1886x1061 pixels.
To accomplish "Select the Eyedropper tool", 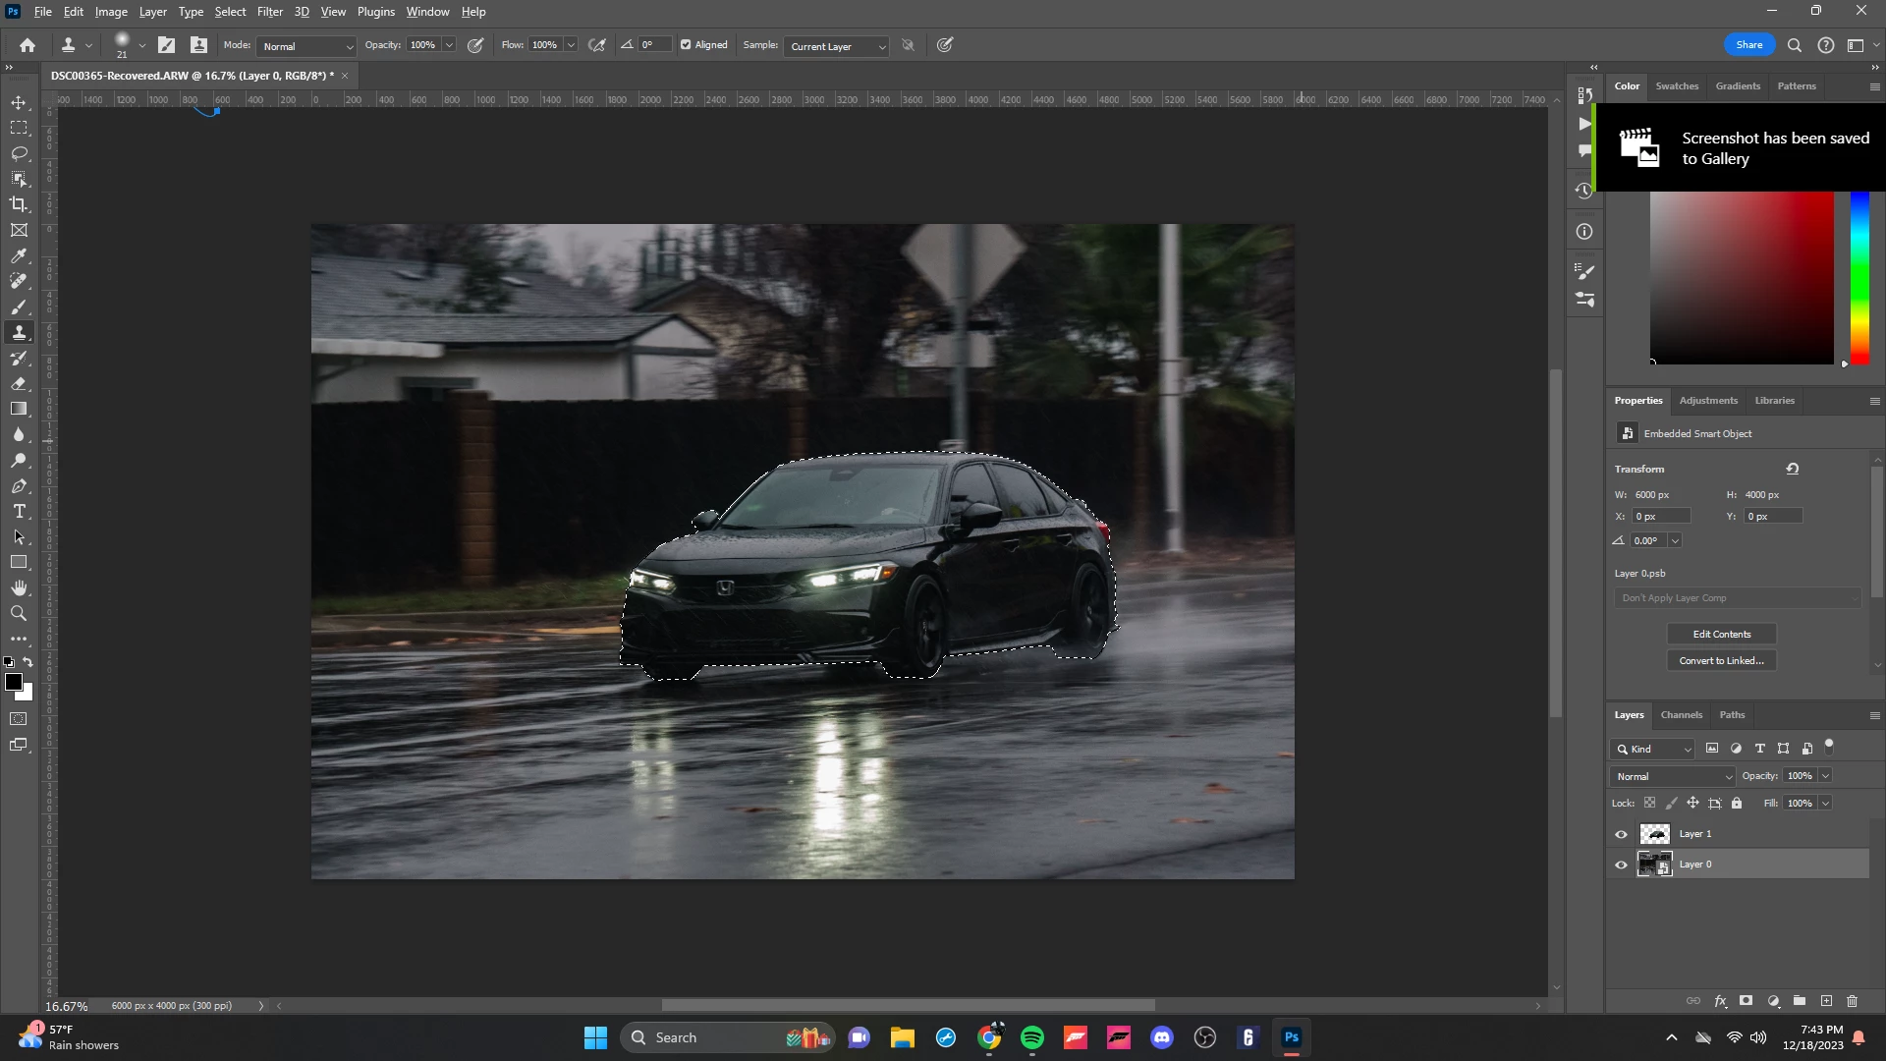I will click(19, 255).
